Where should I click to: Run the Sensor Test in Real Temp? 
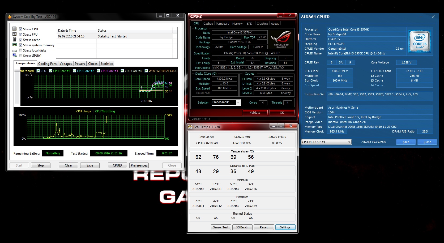pos(221,227)
